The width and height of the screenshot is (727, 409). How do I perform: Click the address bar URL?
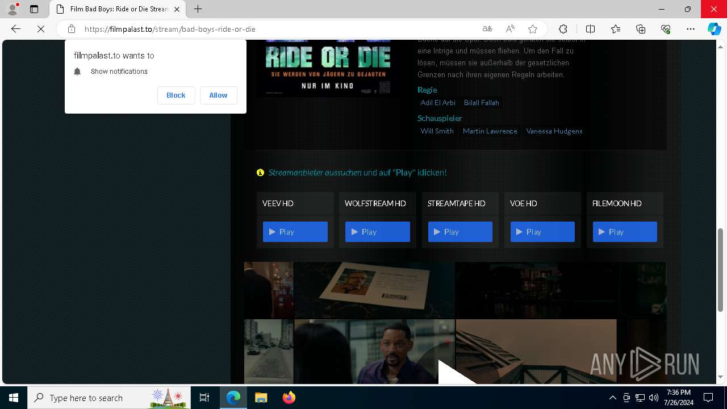[x=170, y=29]
